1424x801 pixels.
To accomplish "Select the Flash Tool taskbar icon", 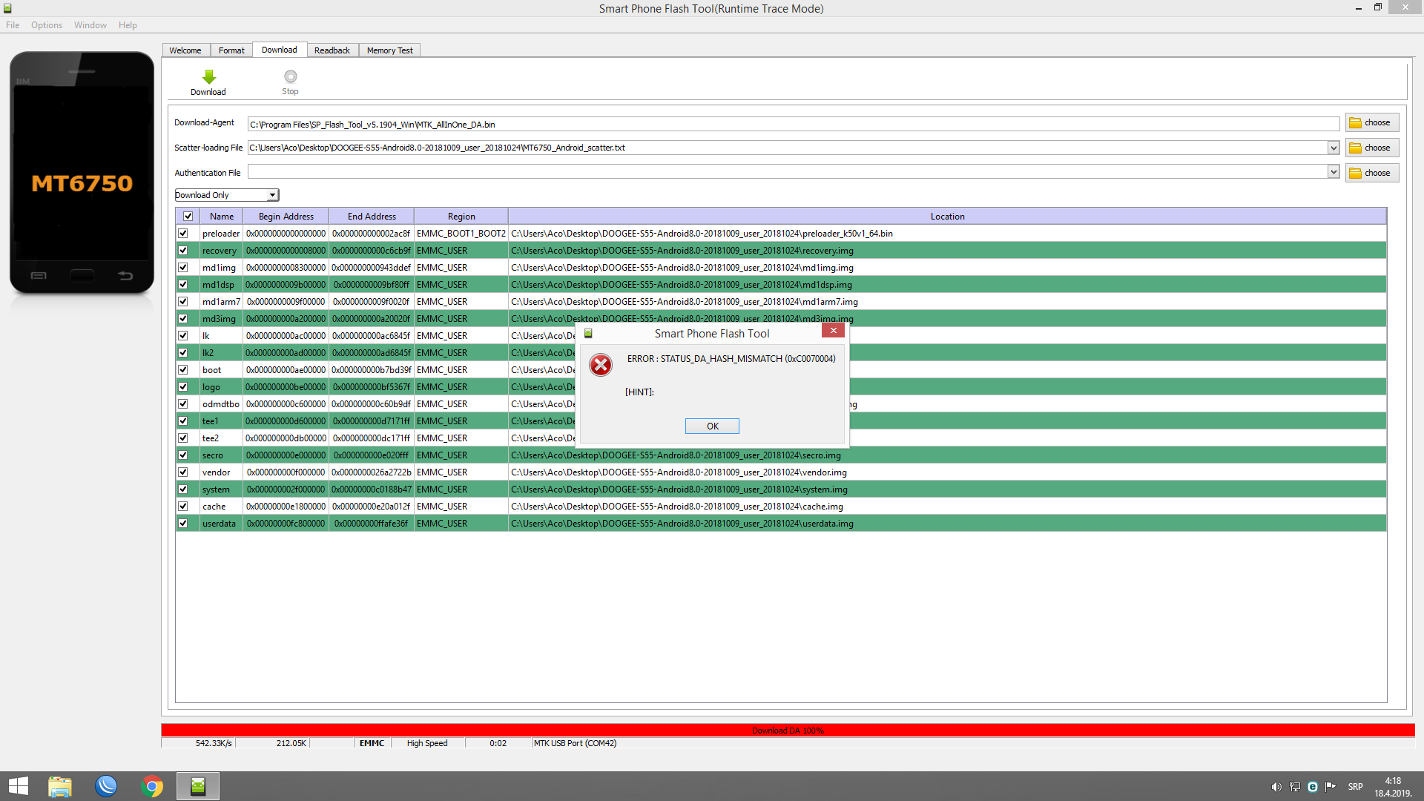I will (198, 786).
